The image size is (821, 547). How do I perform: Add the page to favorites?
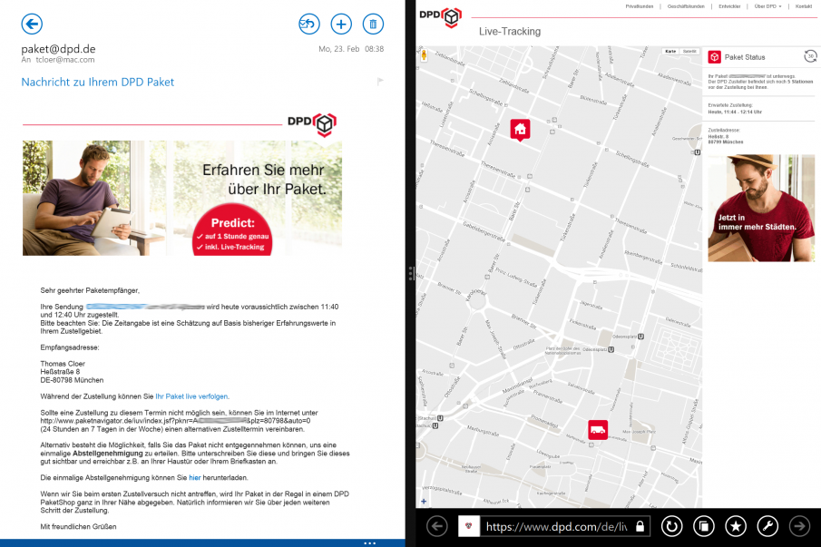pos(736,526)
